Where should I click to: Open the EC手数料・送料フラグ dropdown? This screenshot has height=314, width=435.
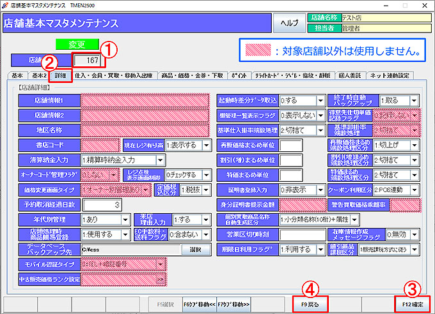pos(206,234)
